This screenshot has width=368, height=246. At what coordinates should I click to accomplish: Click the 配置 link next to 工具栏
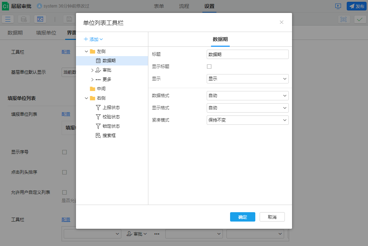[x=66, y=52]
